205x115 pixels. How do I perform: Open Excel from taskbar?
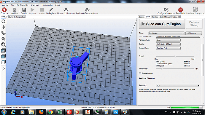[x=60, y=112]
